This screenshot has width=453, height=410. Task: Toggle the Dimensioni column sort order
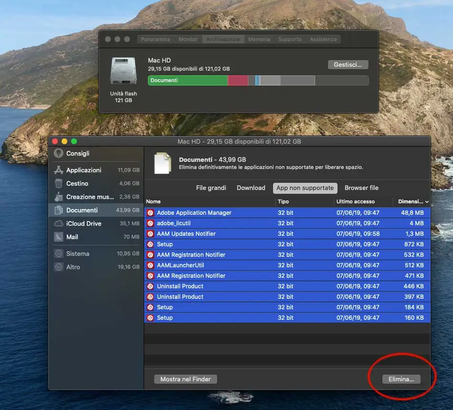point(411,201)
